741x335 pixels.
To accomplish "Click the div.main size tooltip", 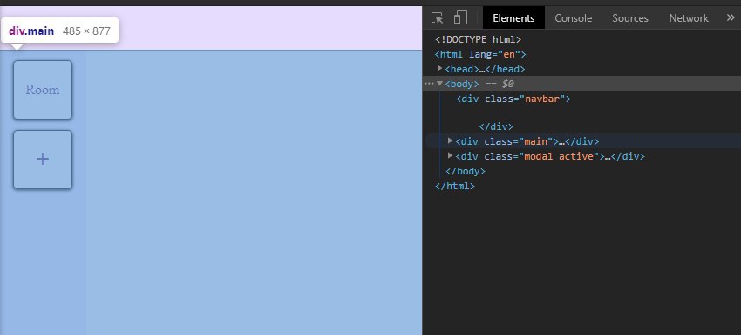I will (x=59, y=31).
